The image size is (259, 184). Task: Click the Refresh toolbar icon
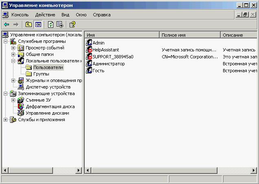[51, 24]
